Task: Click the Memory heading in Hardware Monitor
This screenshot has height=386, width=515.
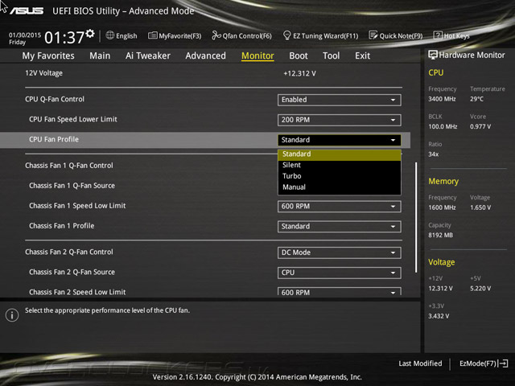Action: 443,181
